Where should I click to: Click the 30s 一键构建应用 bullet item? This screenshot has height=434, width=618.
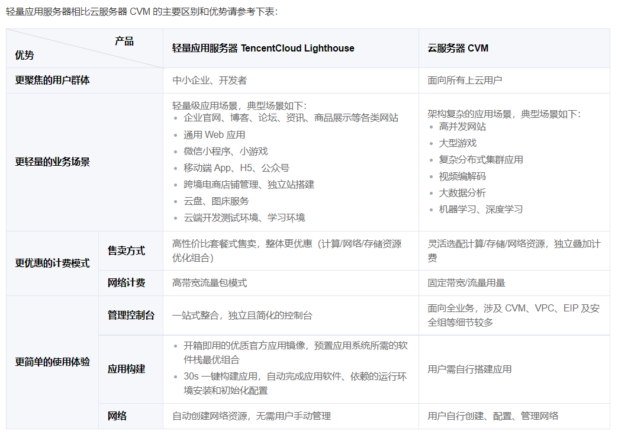295,384
